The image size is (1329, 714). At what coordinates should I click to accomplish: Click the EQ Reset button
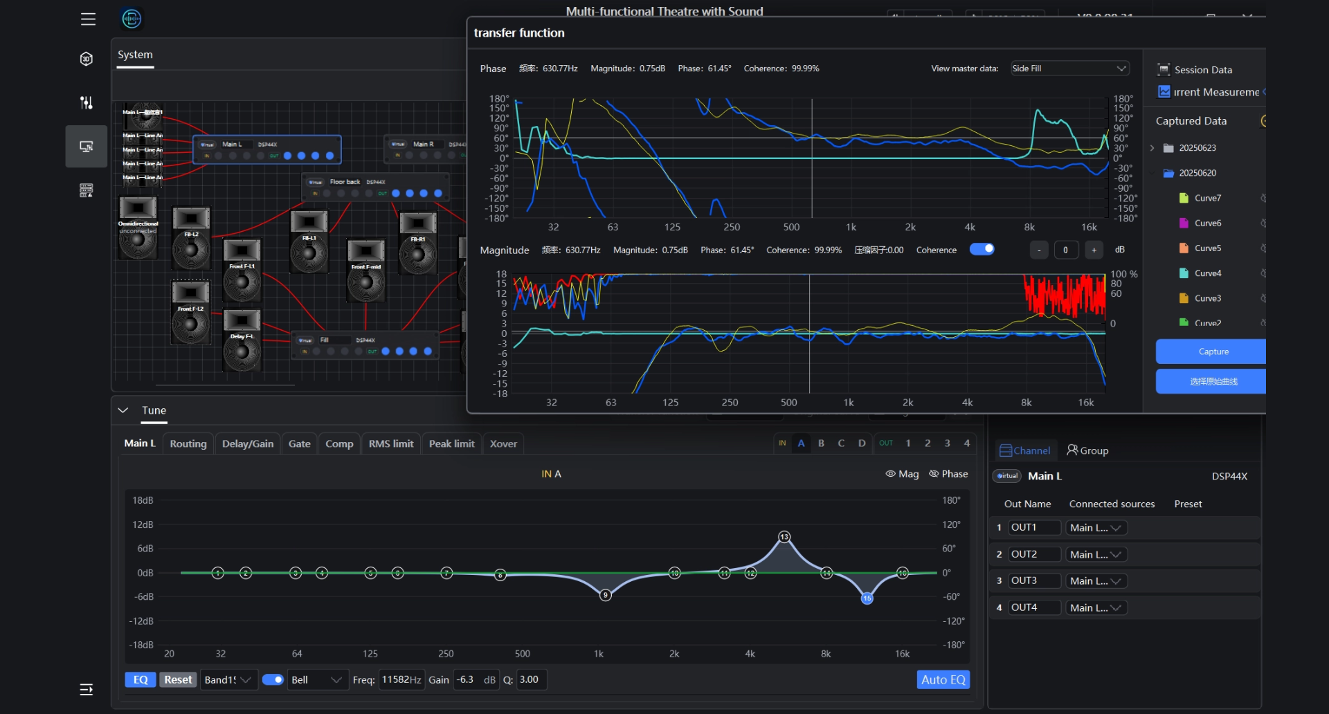178,679
